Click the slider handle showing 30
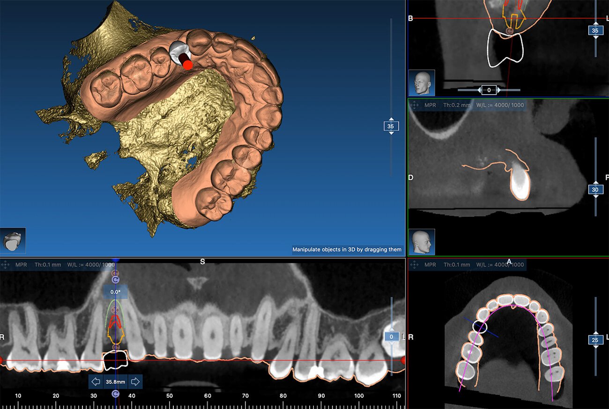This screenshot has width=609, height=409. coord(595,189)
